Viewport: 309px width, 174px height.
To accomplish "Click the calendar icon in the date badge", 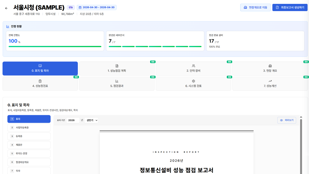I will 80,7.
